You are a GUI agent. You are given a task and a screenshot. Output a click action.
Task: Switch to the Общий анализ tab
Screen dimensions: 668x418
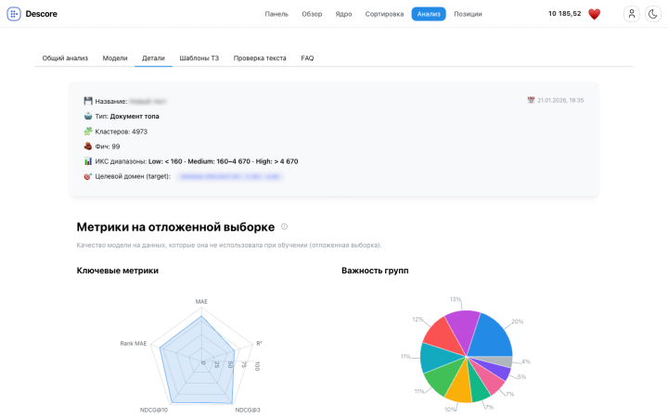[x=65, y=58]
